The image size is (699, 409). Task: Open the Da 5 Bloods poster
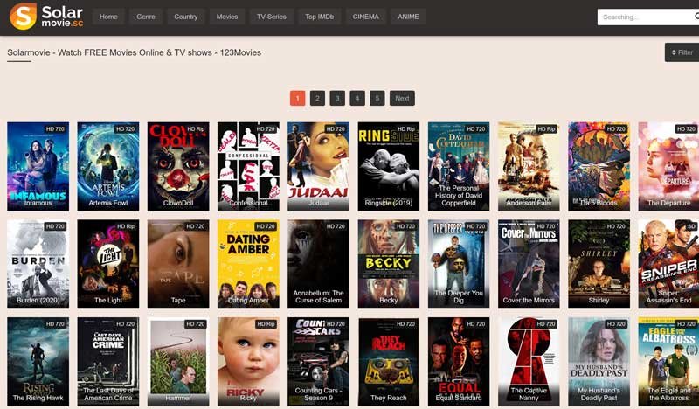tap(599, 166)
